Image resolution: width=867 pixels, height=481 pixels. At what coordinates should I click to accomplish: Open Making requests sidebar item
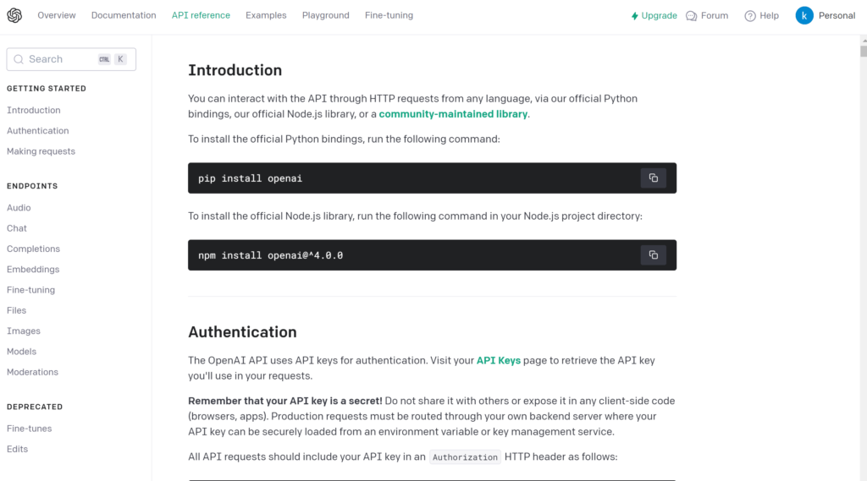pos(41,151)
